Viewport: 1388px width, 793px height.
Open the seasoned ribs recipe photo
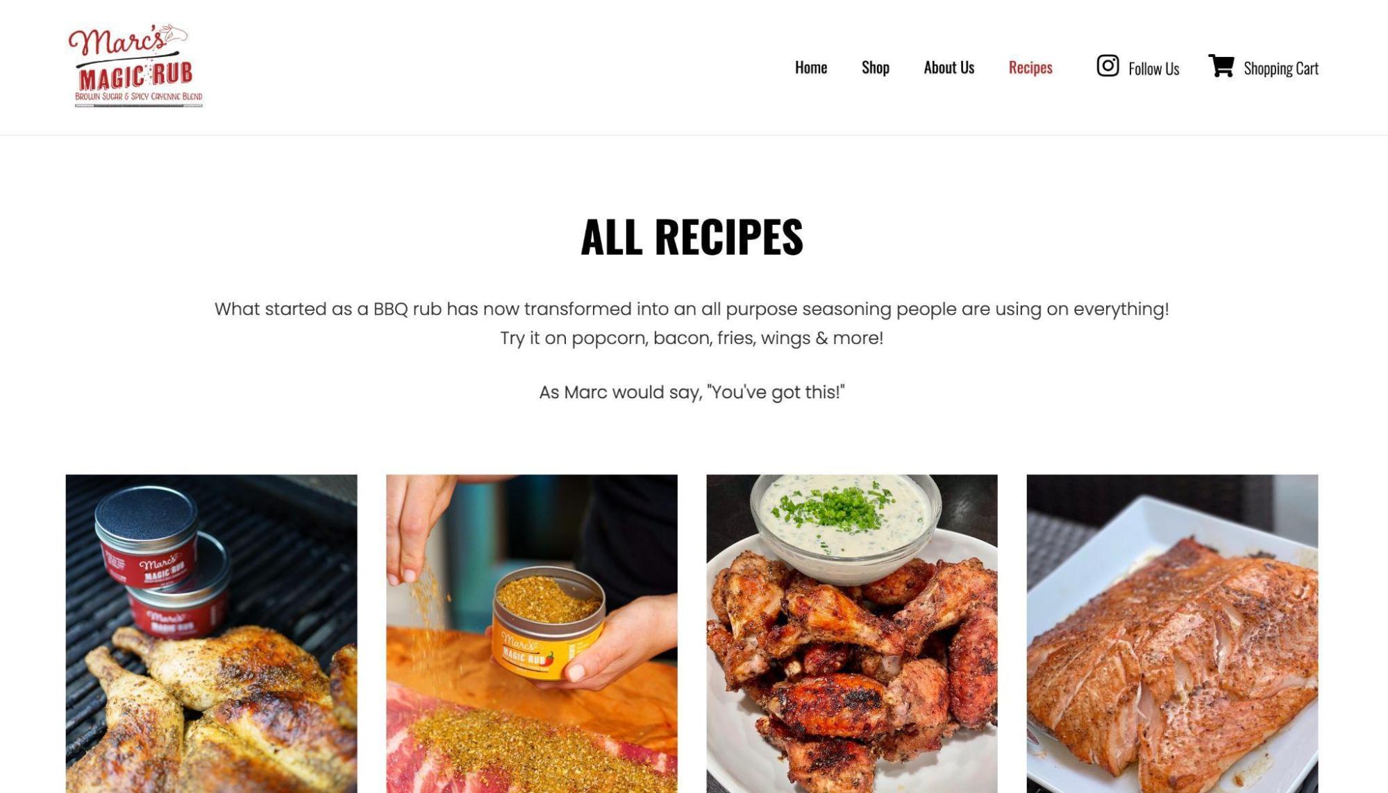(x=531, y=633)
